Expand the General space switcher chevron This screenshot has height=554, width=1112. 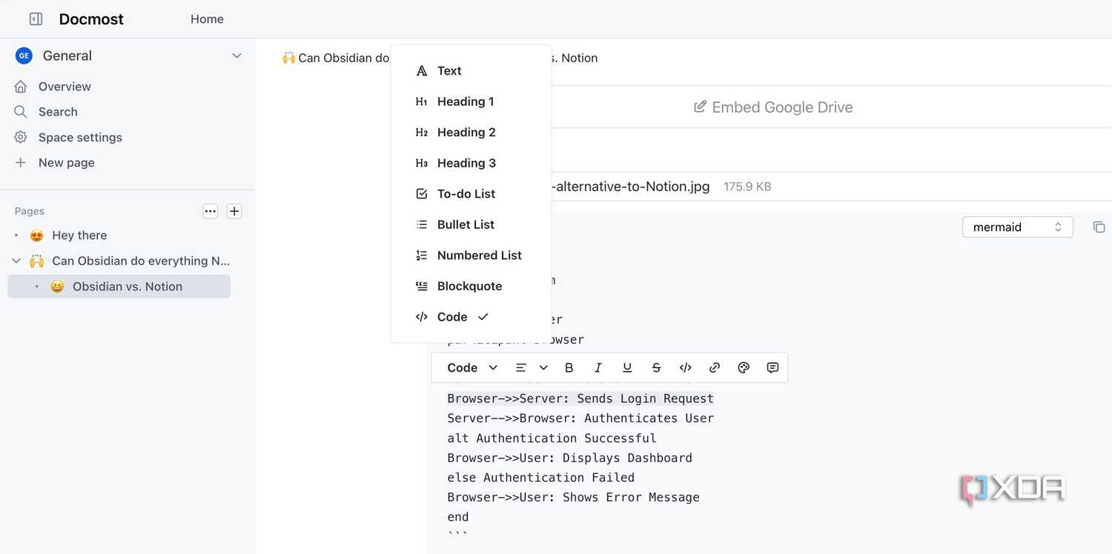(236, 56)
